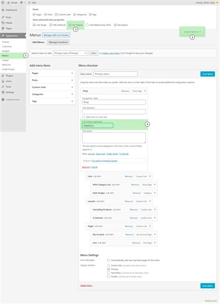The height and width of the screenshot is (304, 220).
Task: Click the Posts pin icon
Action: point(3,17)
